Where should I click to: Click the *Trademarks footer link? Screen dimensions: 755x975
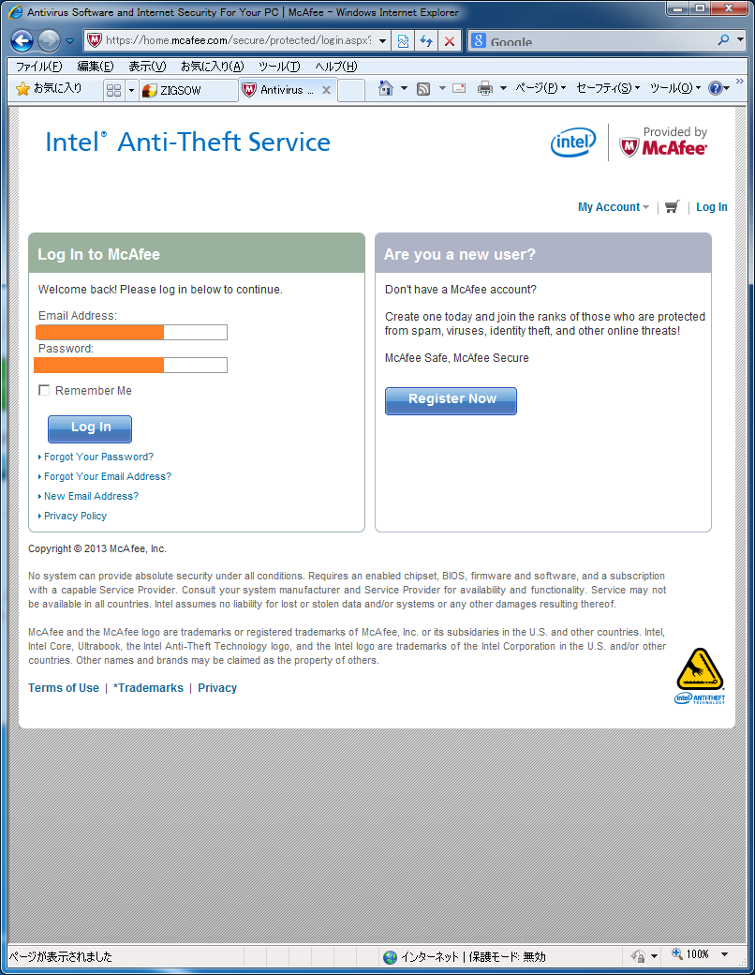coord(149,688)
